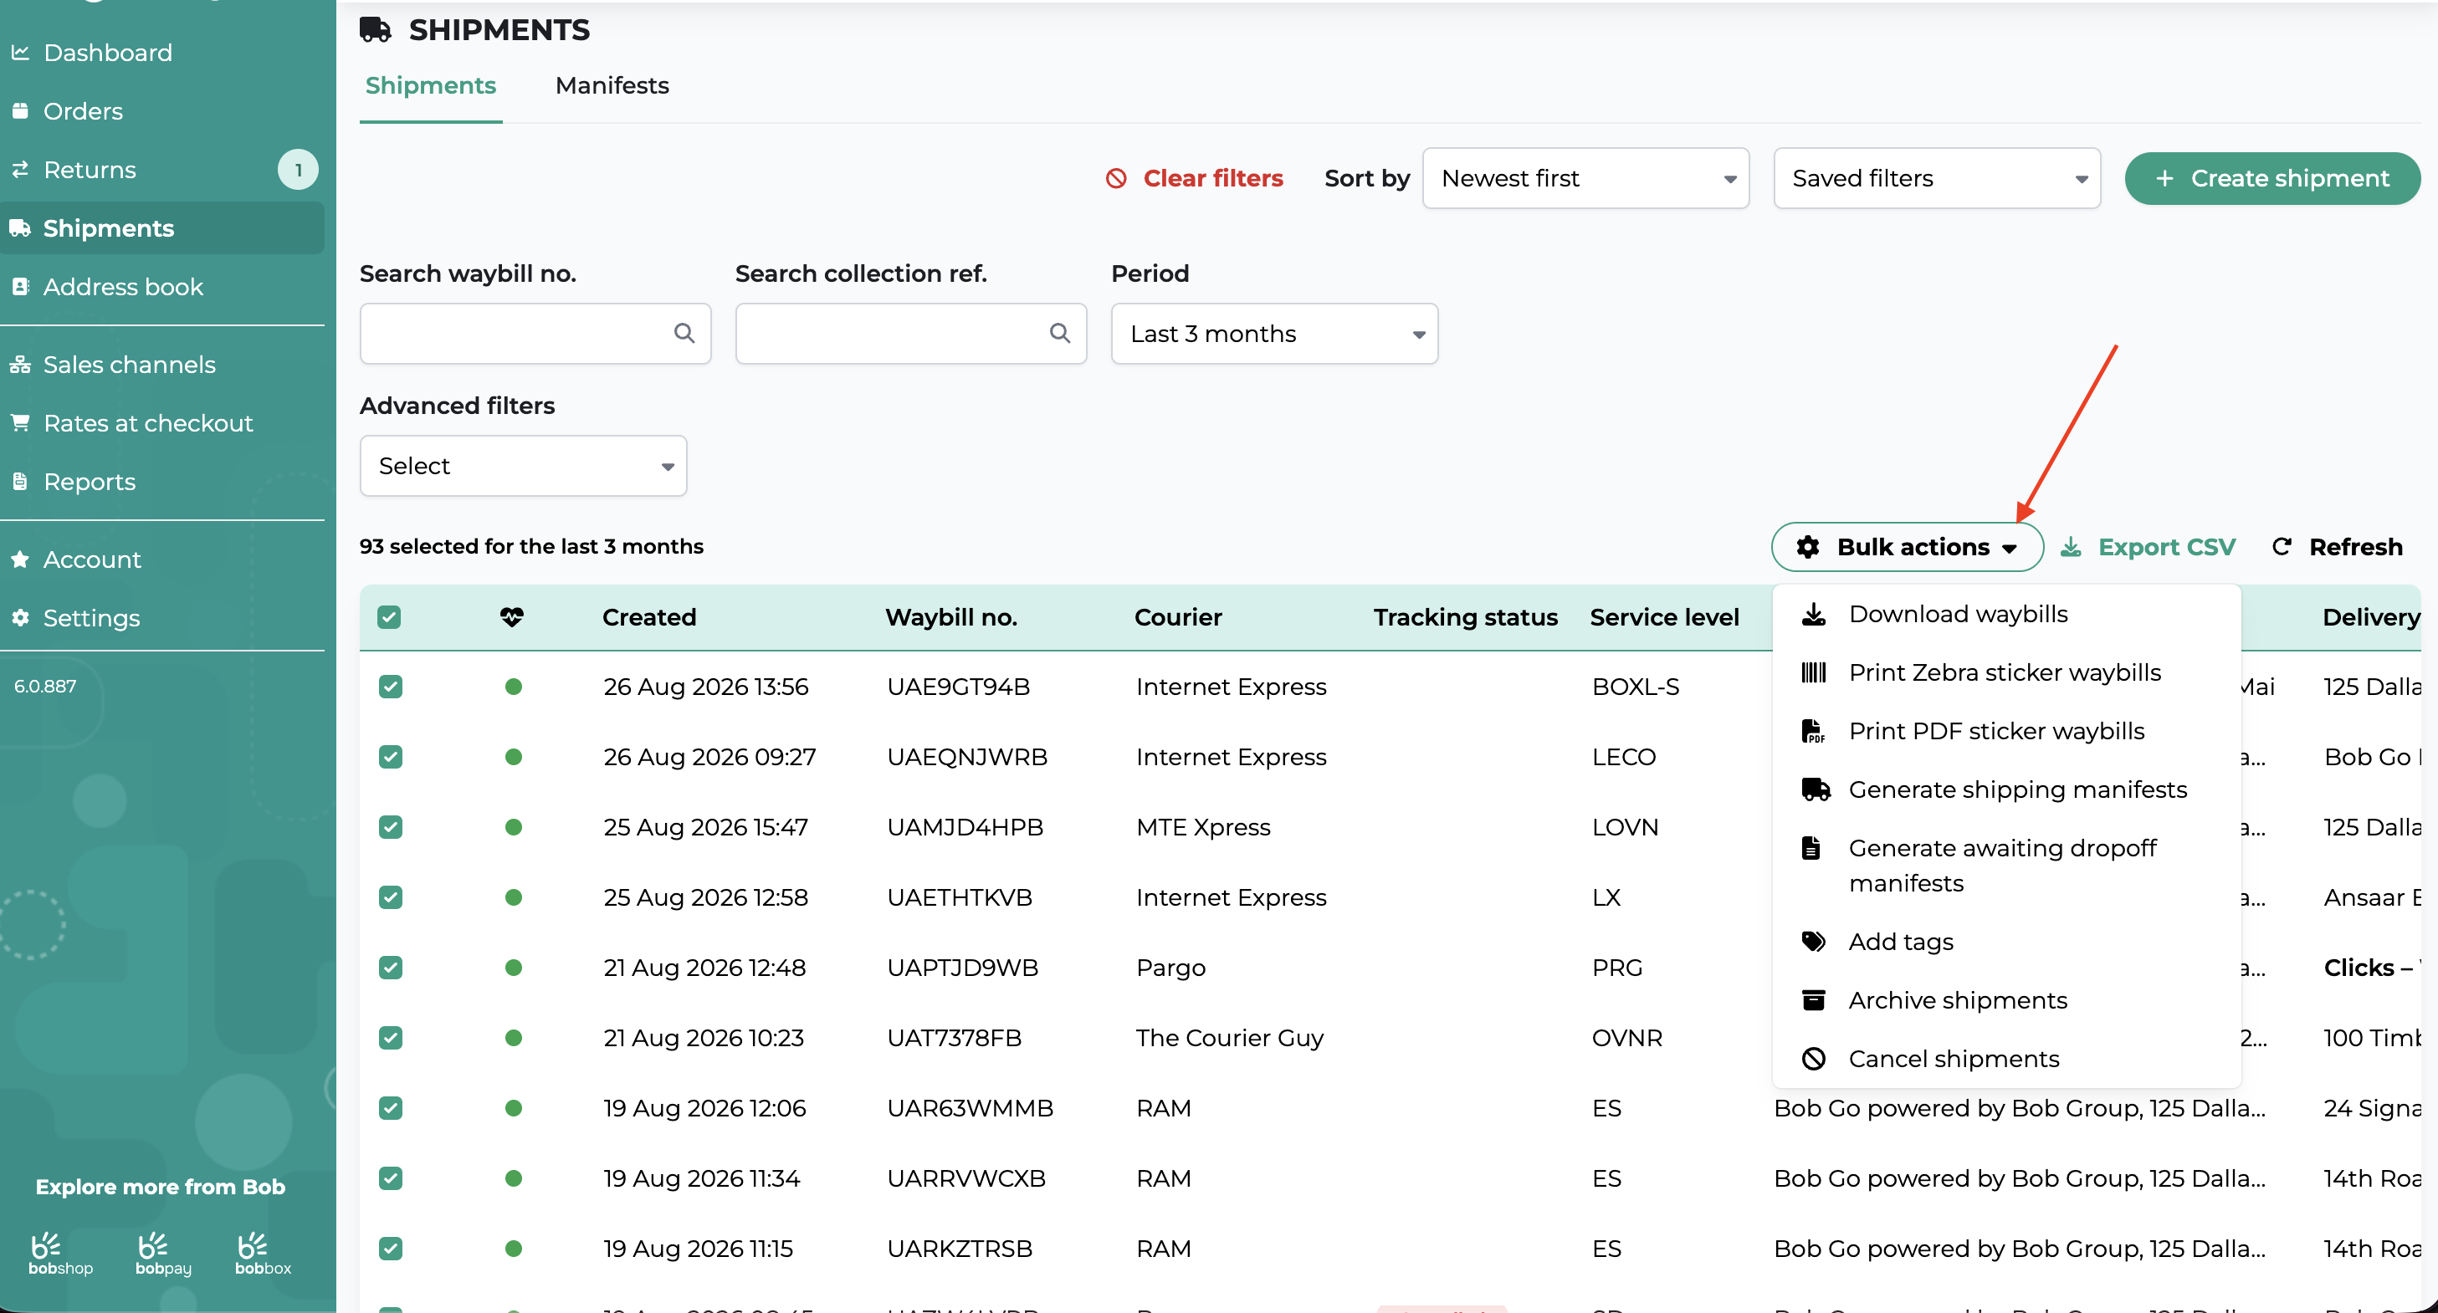This screenshot has height=1313, width=2438.
Task: Click the Rates at checkout cart icon
Action: click(20, 423)
